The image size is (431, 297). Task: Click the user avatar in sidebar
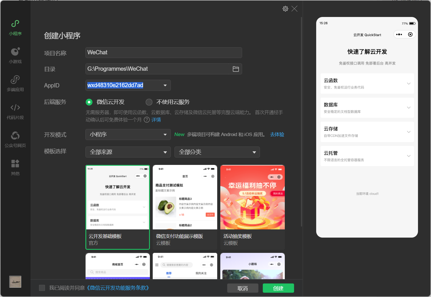[15, 282]
